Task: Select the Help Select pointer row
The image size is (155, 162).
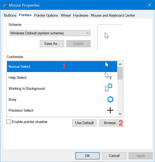Action: click(x=62, y=77)
